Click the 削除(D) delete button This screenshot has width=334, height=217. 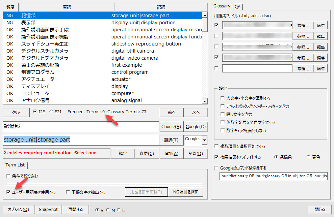click(196, 153)
